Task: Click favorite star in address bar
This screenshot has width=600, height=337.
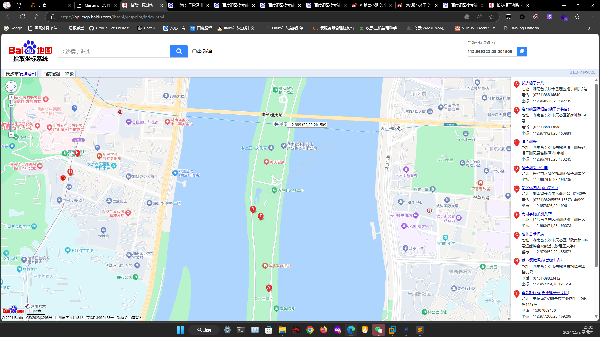Action: click(x=492, y=17)
